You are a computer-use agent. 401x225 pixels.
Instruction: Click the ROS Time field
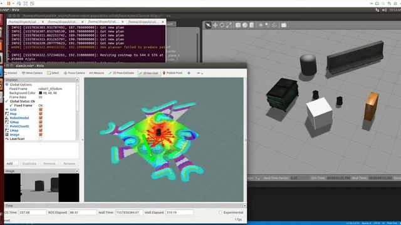[33, 212]
